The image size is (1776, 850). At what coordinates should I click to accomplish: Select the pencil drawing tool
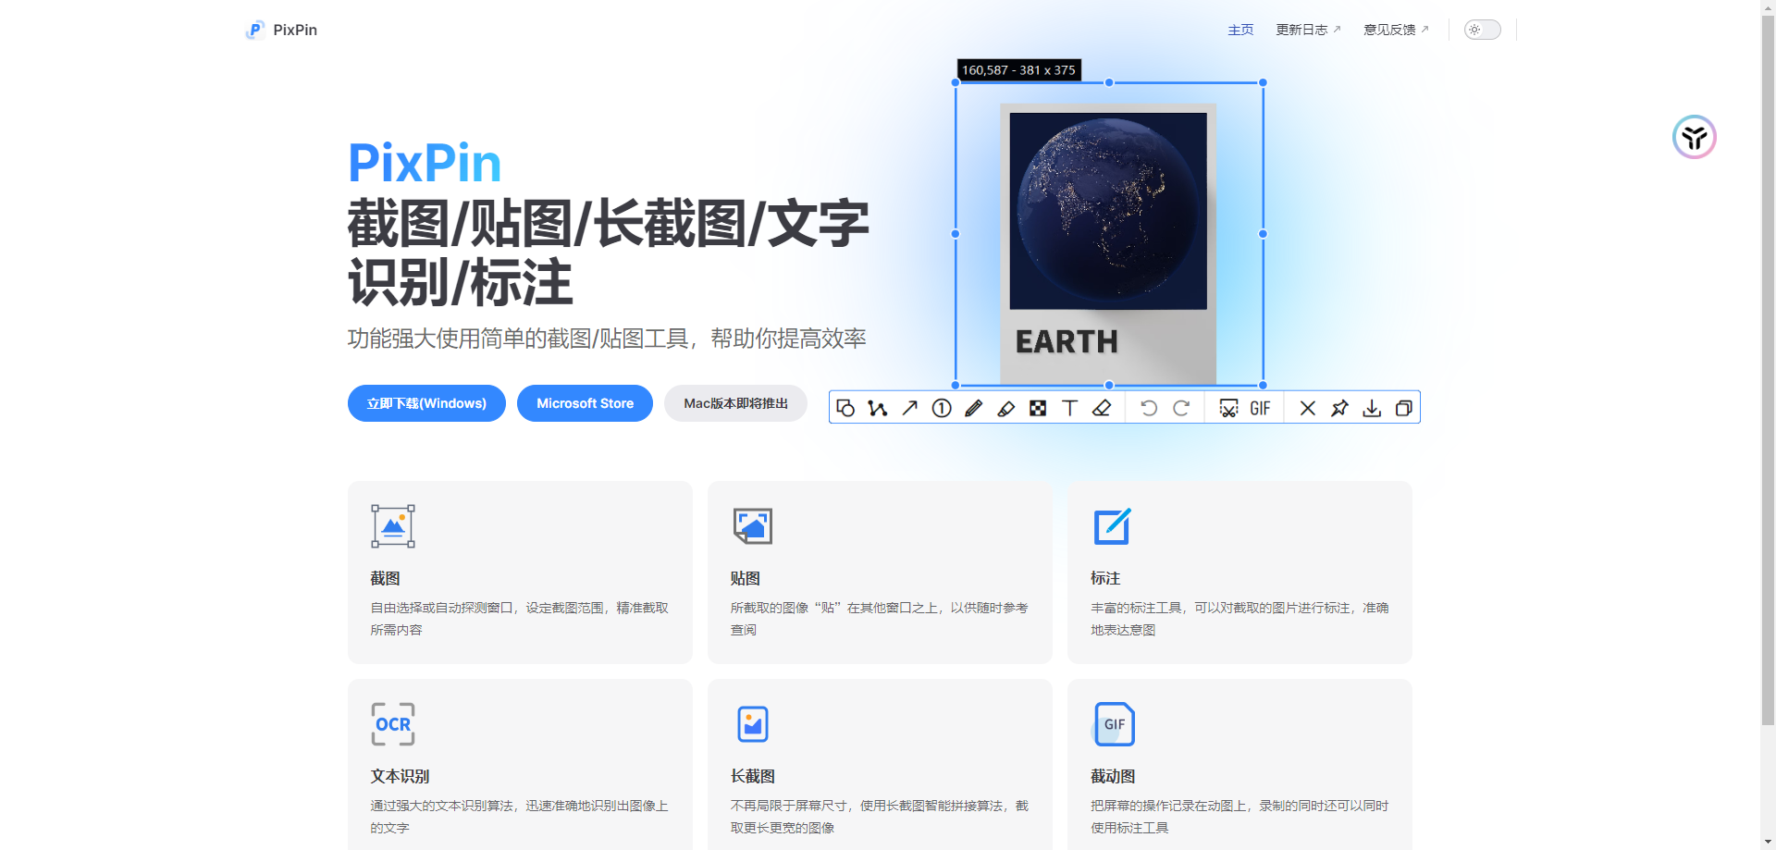973,407
